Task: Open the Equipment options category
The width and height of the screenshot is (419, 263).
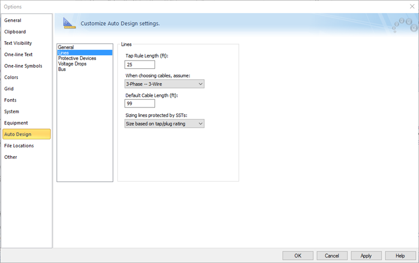Action: (16, 123)
